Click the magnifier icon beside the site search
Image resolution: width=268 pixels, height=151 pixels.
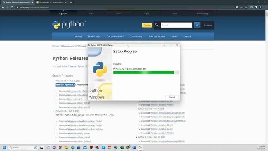(x=157, y=25)
